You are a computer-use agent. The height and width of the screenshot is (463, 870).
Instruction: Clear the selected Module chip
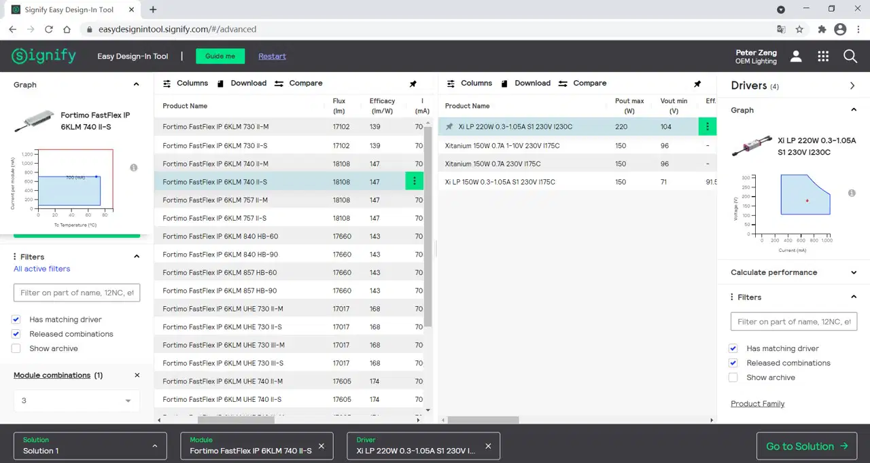click(321, 446)
